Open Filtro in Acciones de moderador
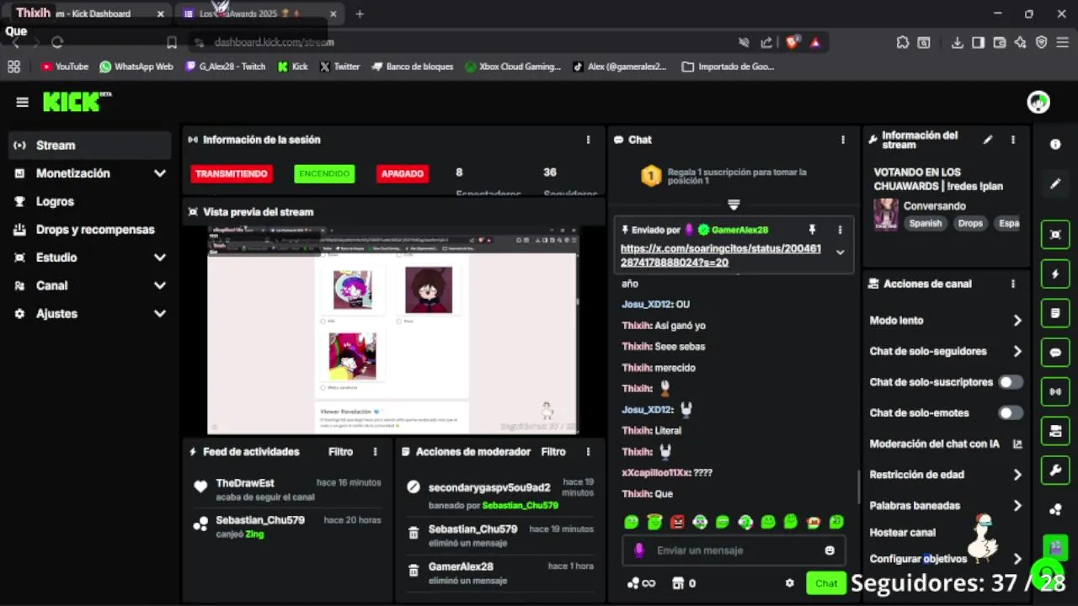The width and height of the screenshot is (1078, 606). tap(553, 452)
